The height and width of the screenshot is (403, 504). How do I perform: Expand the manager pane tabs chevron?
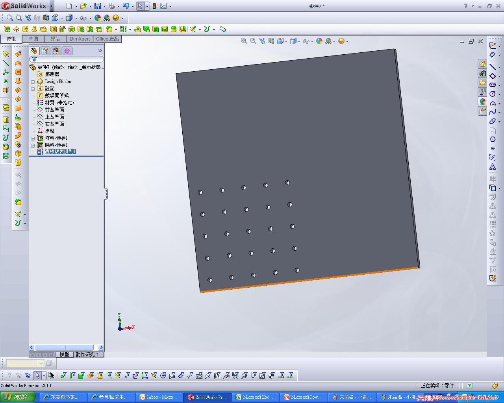click(x=100, y=51)
